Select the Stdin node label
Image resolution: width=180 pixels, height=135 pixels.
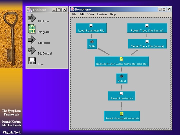point(92,46)
